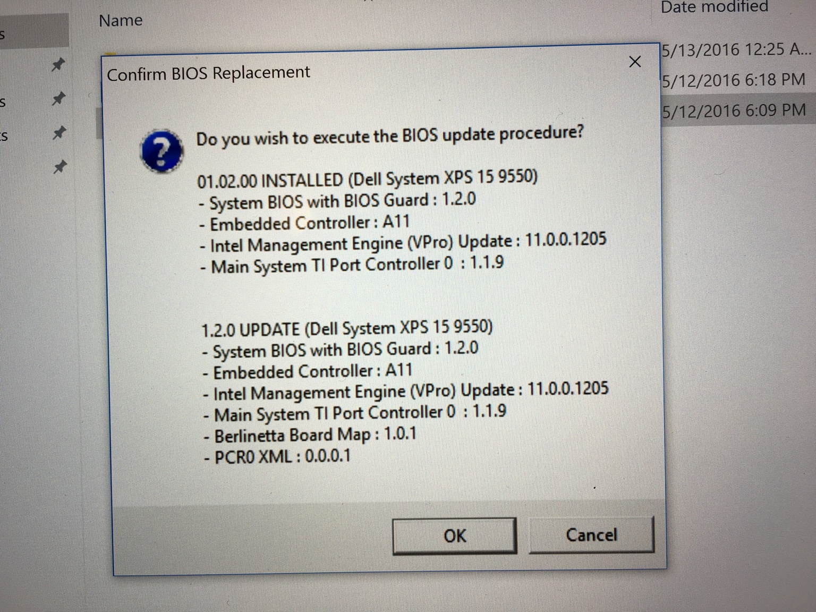
Task: Close the Confirm BIOS Replacement dialog
Action: click(x=635, y=62)
